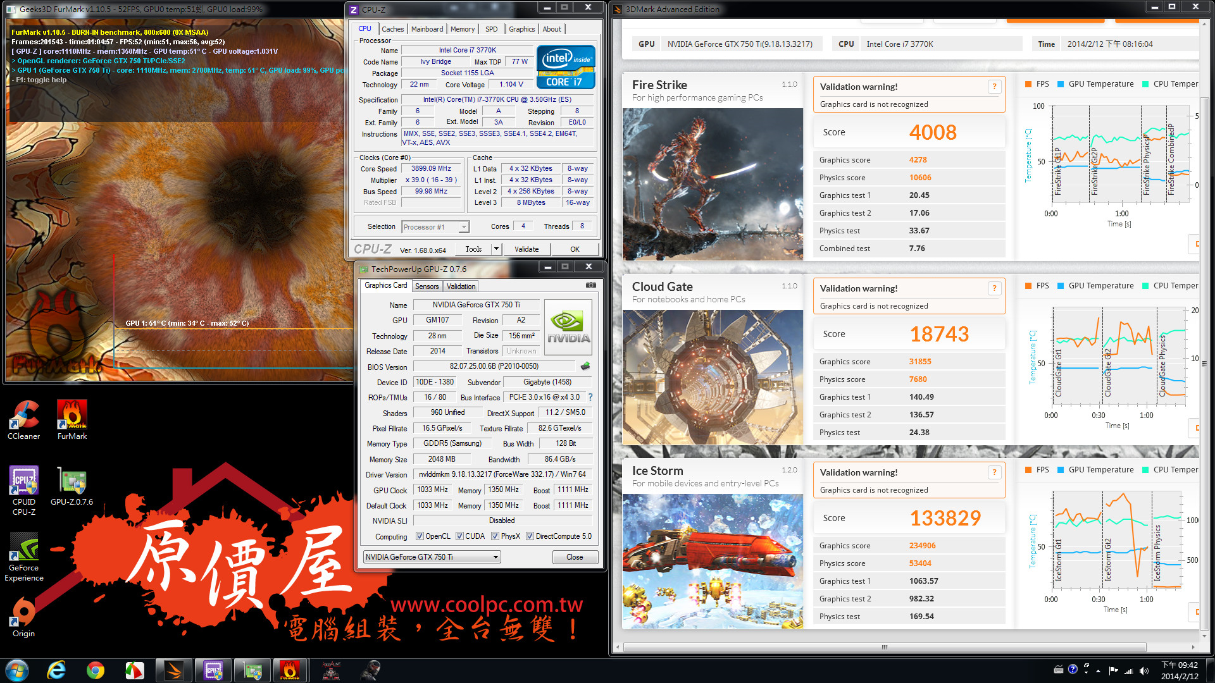
Task: Toggle the DirectCompute 5.0 checkbox
Action: click(x=530, y=536)
